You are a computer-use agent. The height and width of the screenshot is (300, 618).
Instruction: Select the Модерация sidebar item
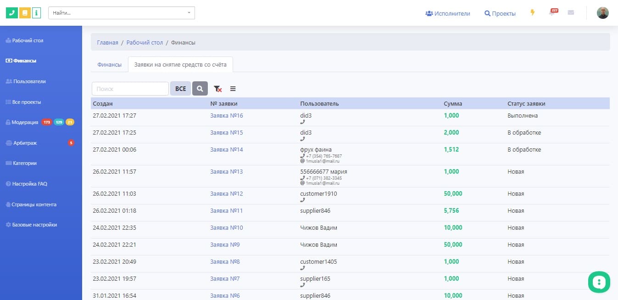tap(25, 122)
